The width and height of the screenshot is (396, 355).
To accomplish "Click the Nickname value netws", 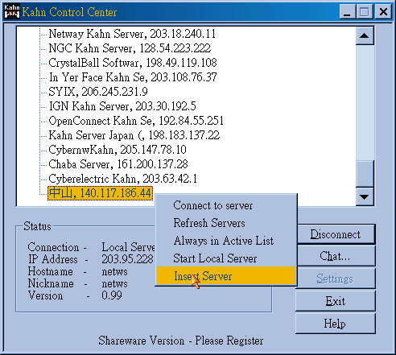I will pos(114,283).
